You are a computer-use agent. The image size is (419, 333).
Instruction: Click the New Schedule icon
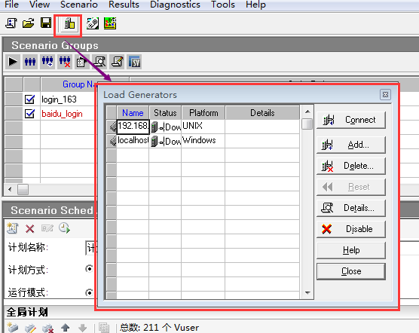coord(12,228)
